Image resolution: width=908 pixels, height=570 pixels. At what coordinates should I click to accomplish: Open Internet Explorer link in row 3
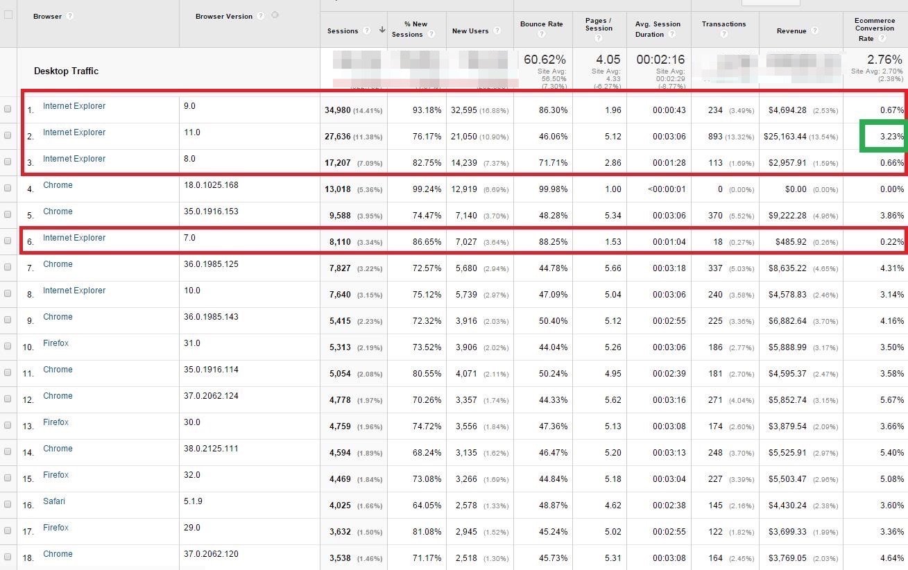[74, 159]
